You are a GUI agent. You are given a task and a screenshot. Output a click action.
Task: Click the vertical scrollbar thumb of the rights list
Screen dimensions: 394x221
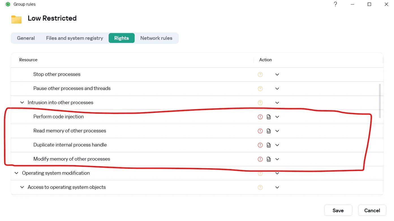click(x=380, y=101)
